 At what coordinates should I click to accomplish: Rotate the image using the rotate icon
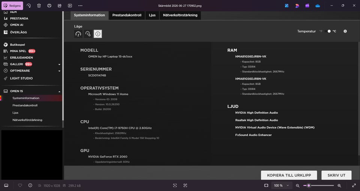click(x=29, y=6)
